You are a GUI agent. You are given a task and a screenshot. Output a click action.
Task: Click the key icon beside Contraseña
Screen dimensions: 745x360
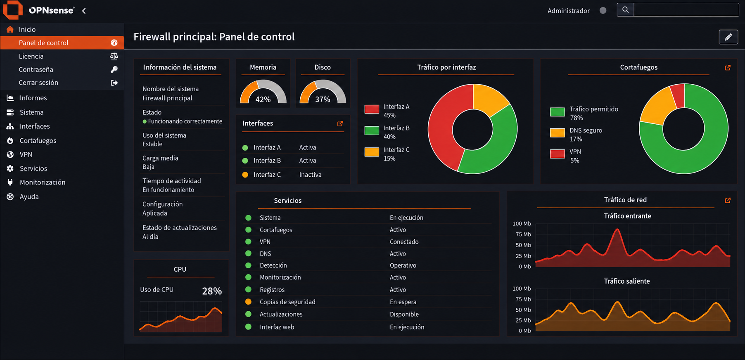[x=114, y=69]
